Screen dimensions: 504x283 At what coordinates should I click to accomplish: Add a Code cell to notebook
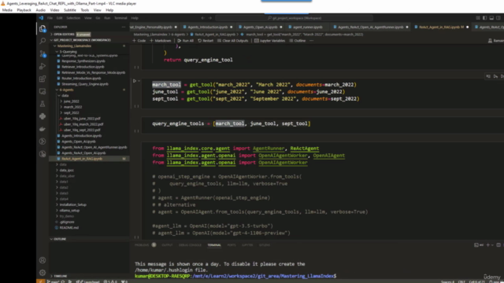pos(139,41)
